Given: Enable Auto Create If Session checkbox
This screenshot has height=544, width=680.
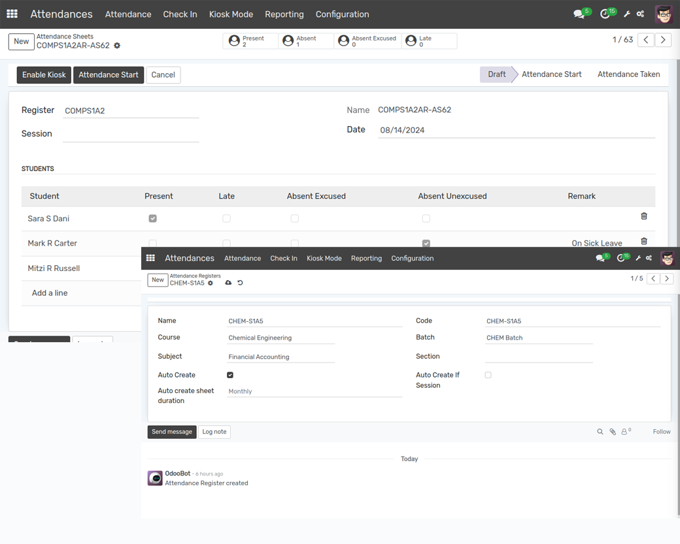Looking at the screenshot, I should coord(488,375).
